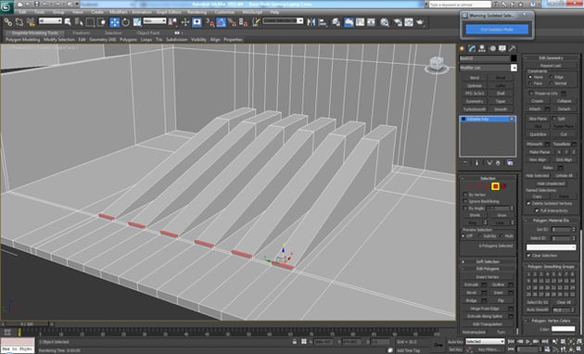
Task: Enable the By Vertex checkbox
Action: pos(465,195)
